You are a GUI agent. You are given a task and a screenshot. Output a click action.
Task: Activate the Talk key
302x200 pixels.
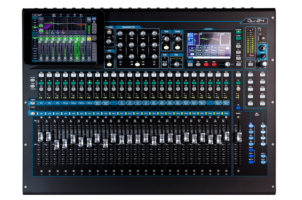tap(250, 64)
